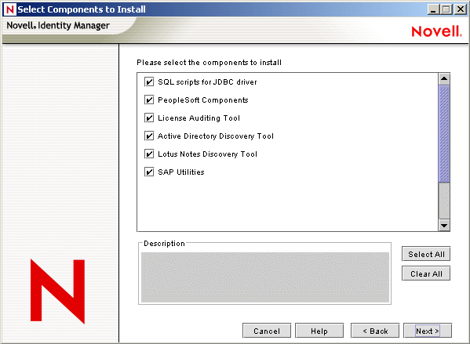470x344 pixels.
Task: Close the Select Components to Install window
Action: click(x=461, y=9)
